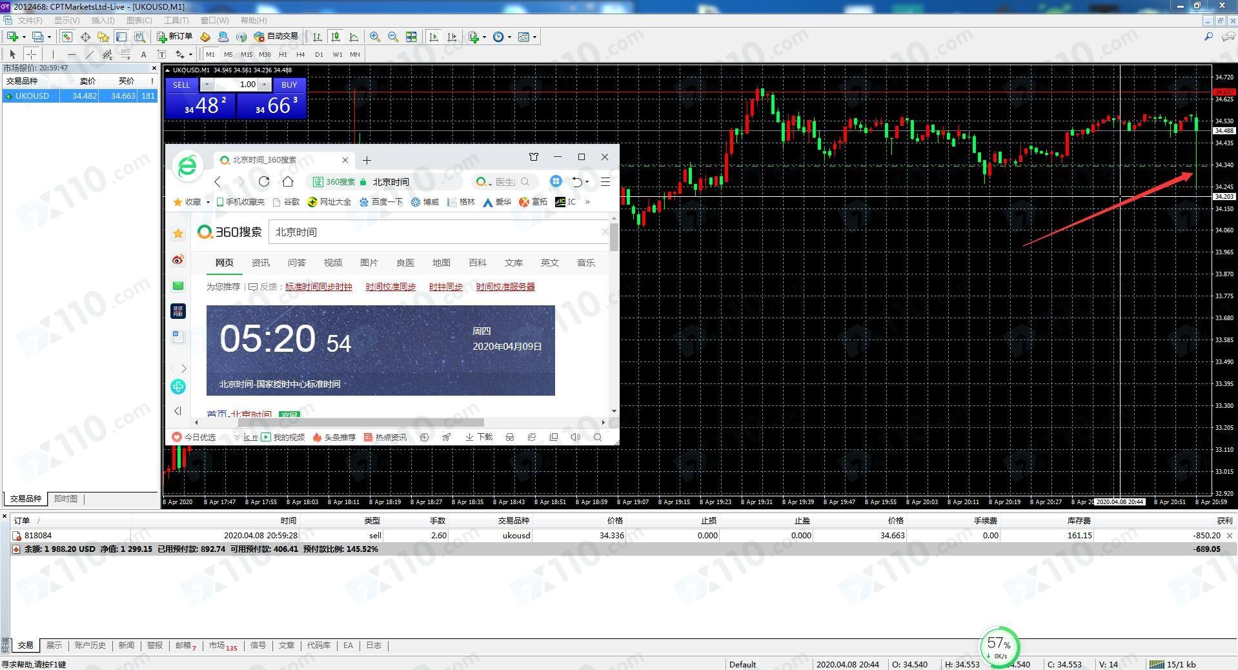Tile chart windows icon
The image size is (1238, 670).
pyautogui.click(x=411, y=37)
